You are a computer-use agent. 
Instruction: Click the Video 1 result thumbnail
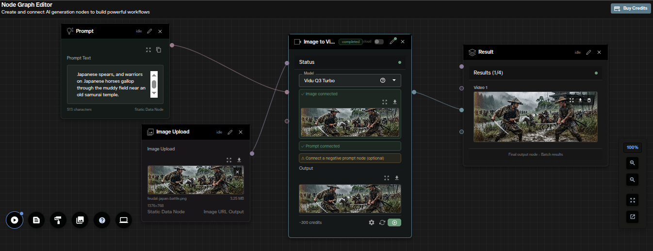coord(535,117)
